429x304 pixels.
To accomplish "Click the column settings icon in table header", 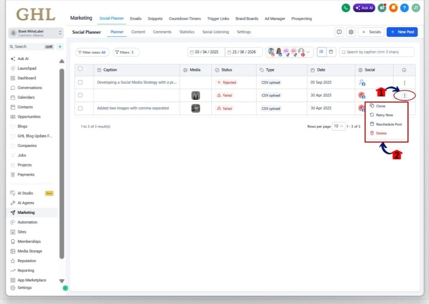I will [404, 70].
